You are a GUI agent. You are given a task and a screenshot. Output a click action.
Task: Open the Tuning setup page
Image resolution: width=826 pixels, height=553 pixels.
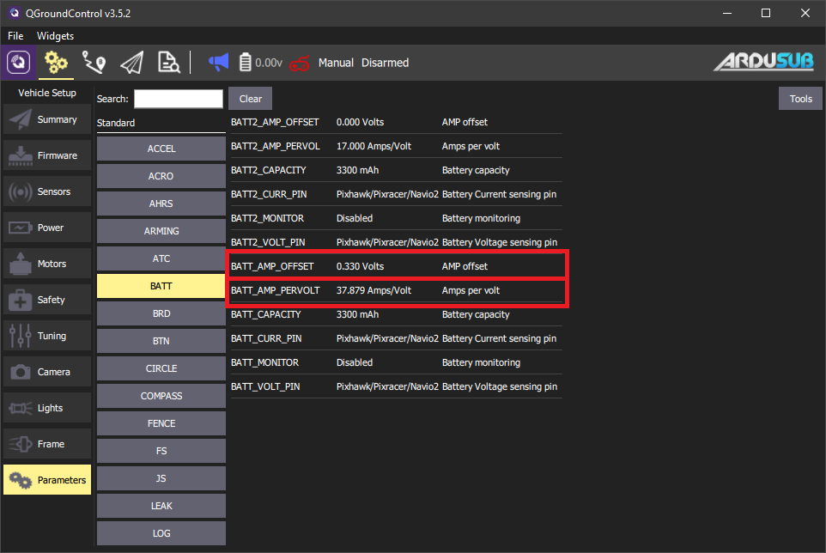47,336
